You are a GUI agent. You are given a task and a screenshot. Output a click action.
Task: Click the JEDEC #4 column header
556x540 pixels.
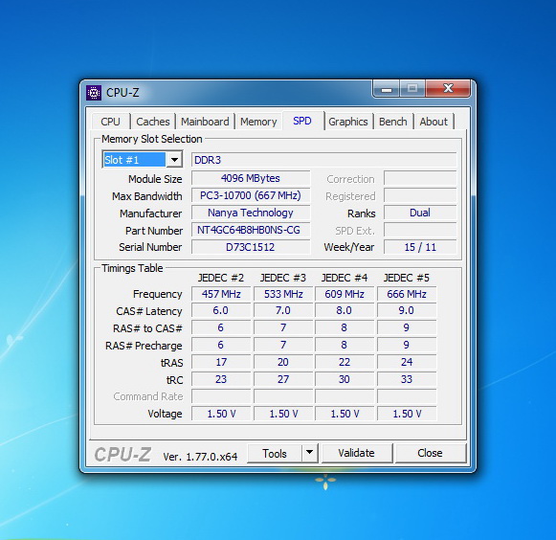(x=345, y=278)
